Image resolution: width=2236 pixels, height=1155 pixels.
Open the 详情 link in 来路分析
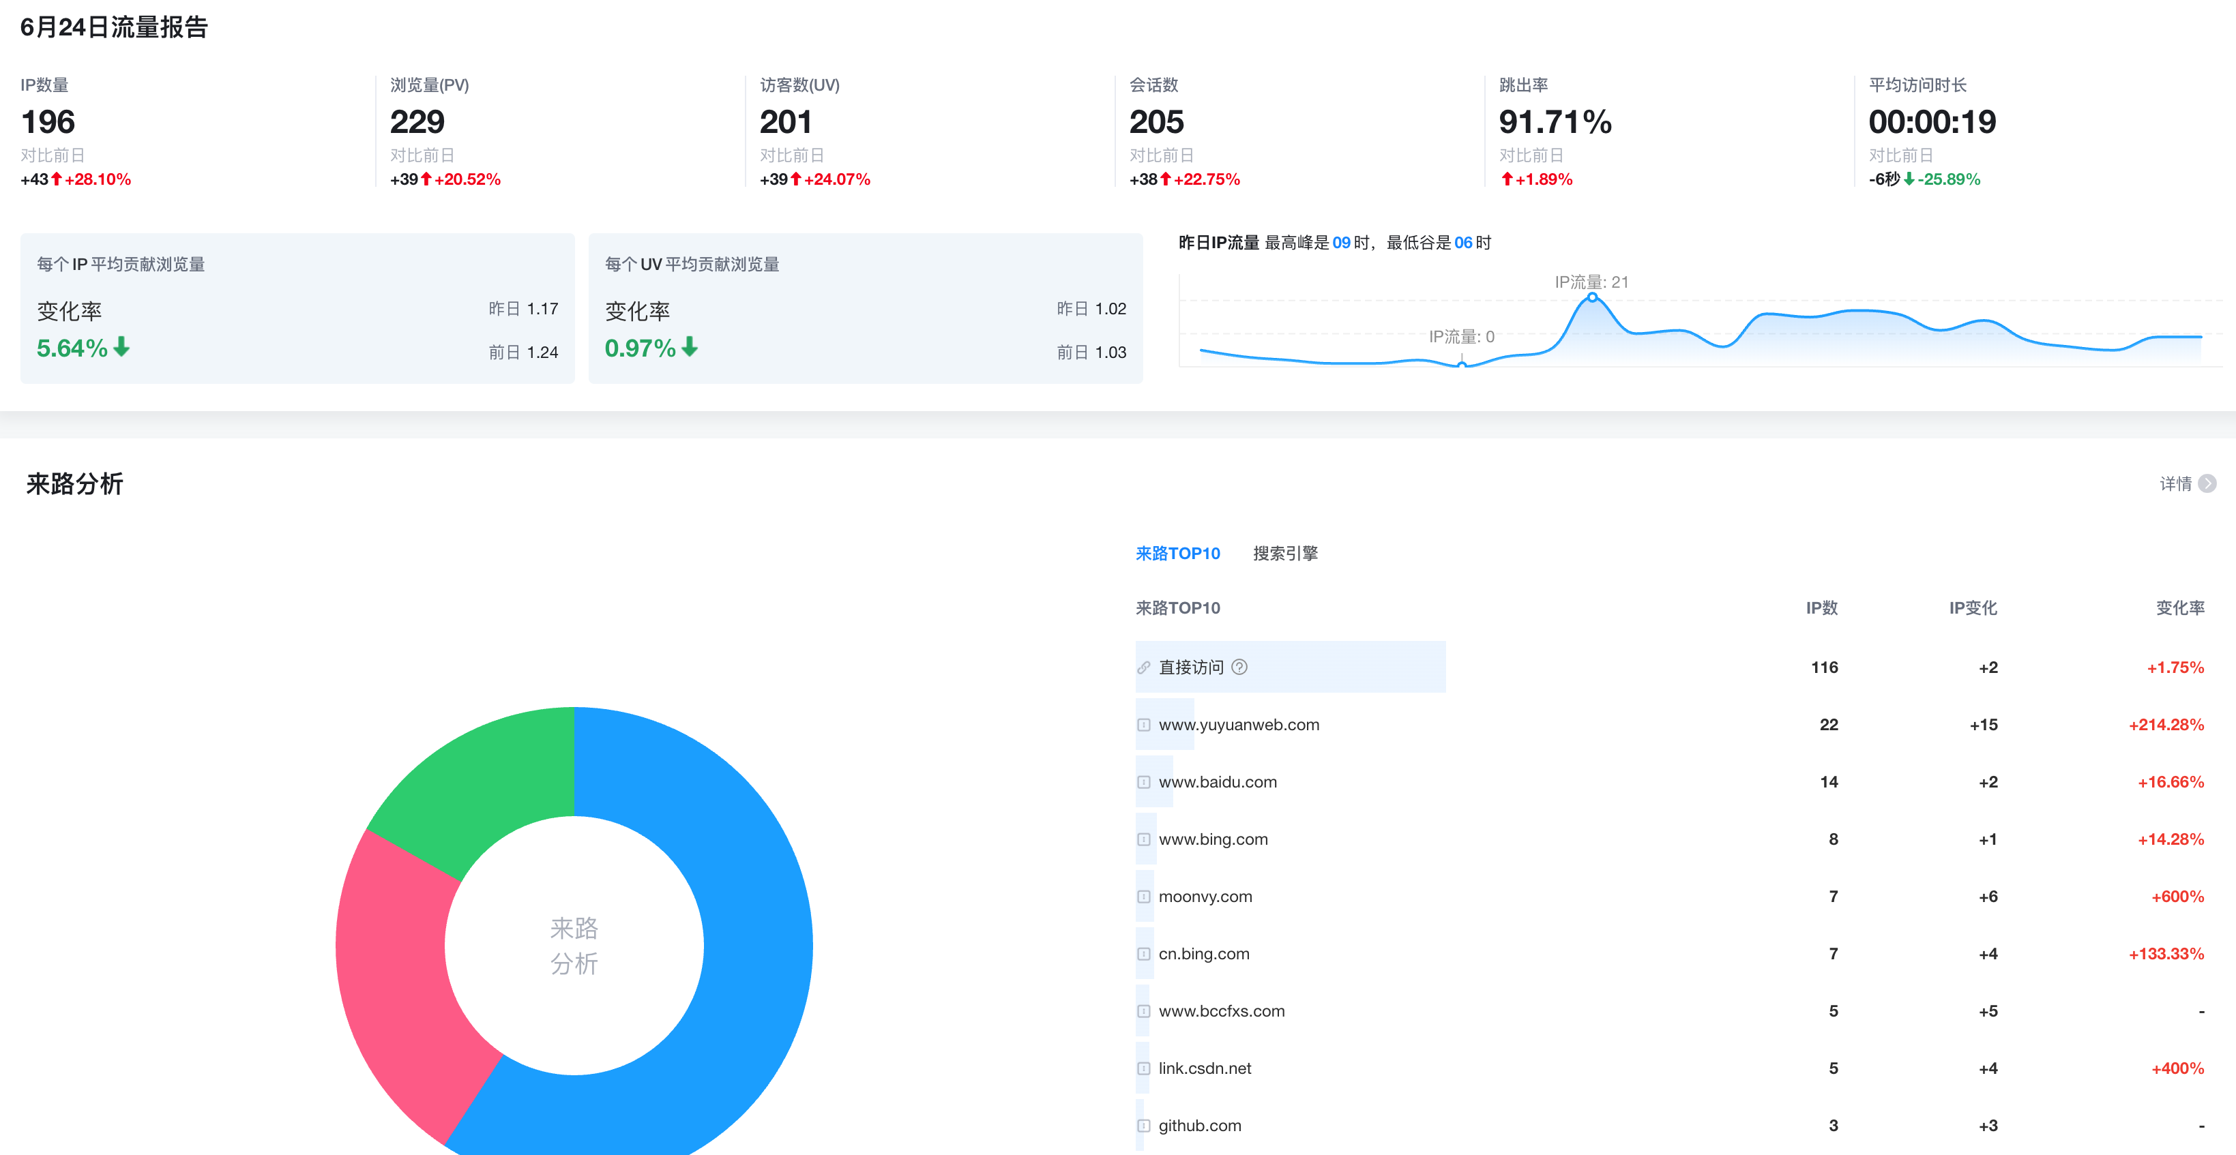[2175, 483]
